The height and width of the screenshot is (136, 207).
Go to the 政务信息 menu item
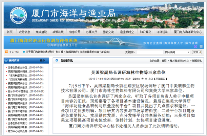(25, 32)
